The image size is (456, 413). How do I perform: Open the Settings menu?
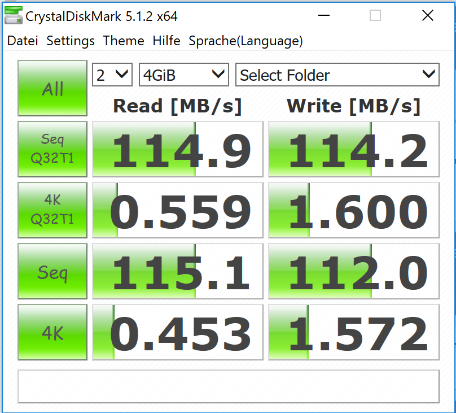[x=71, y=41]
